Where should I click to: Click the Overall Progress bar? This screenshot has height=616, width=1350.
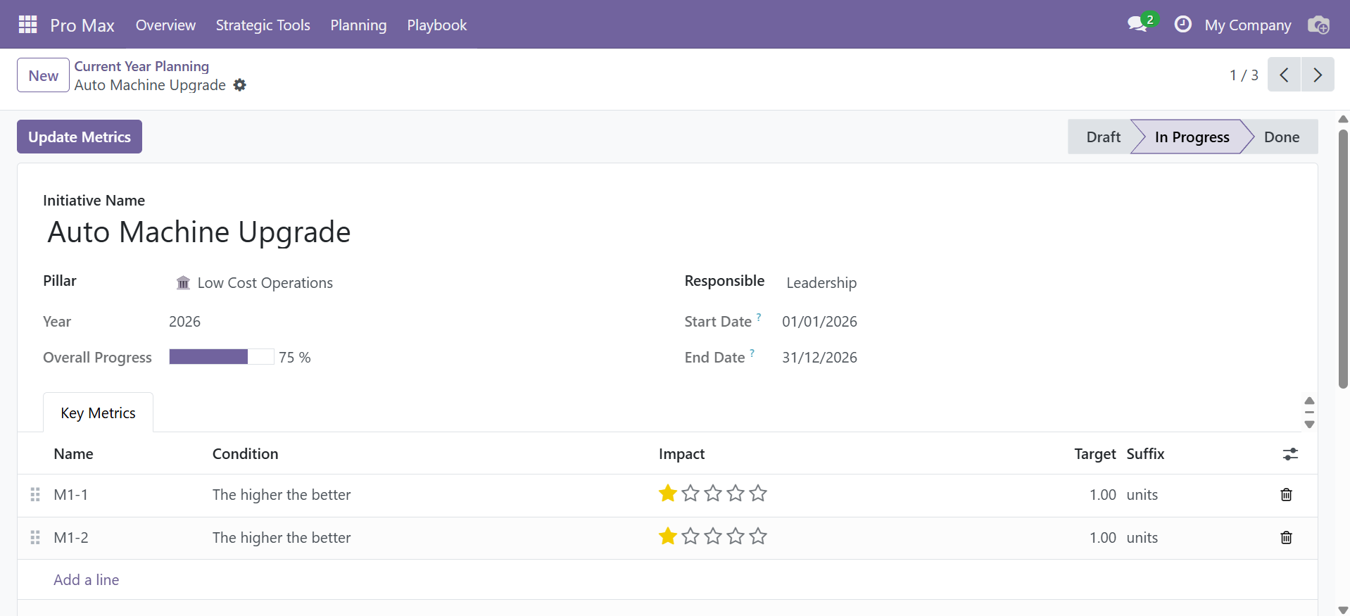(x=221, y=357)
